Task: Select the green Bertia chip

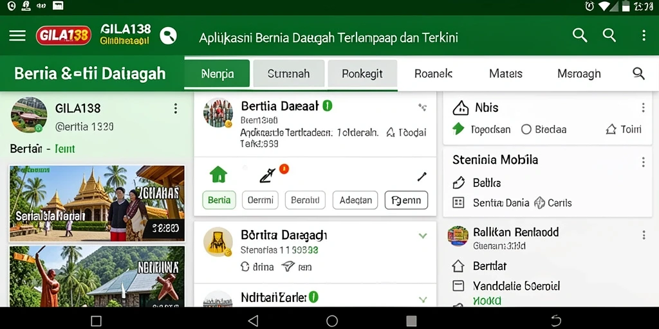Action: 219,200
